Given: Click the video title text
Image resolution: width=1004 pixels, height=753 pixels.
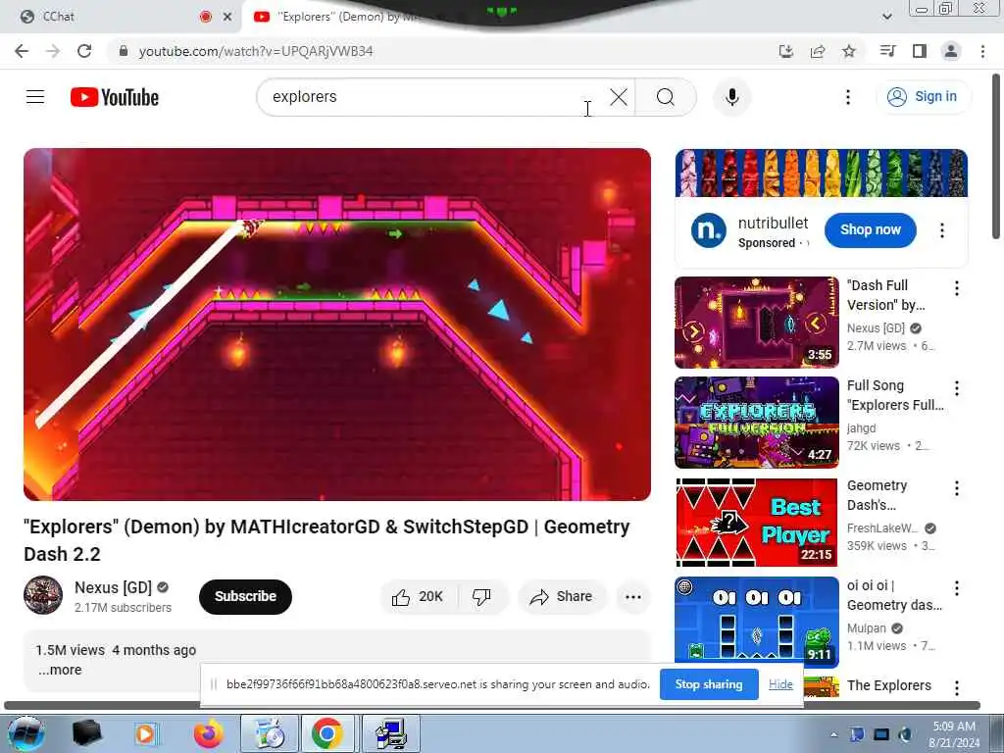Looking at the screenshot, I should coord(326,540).
